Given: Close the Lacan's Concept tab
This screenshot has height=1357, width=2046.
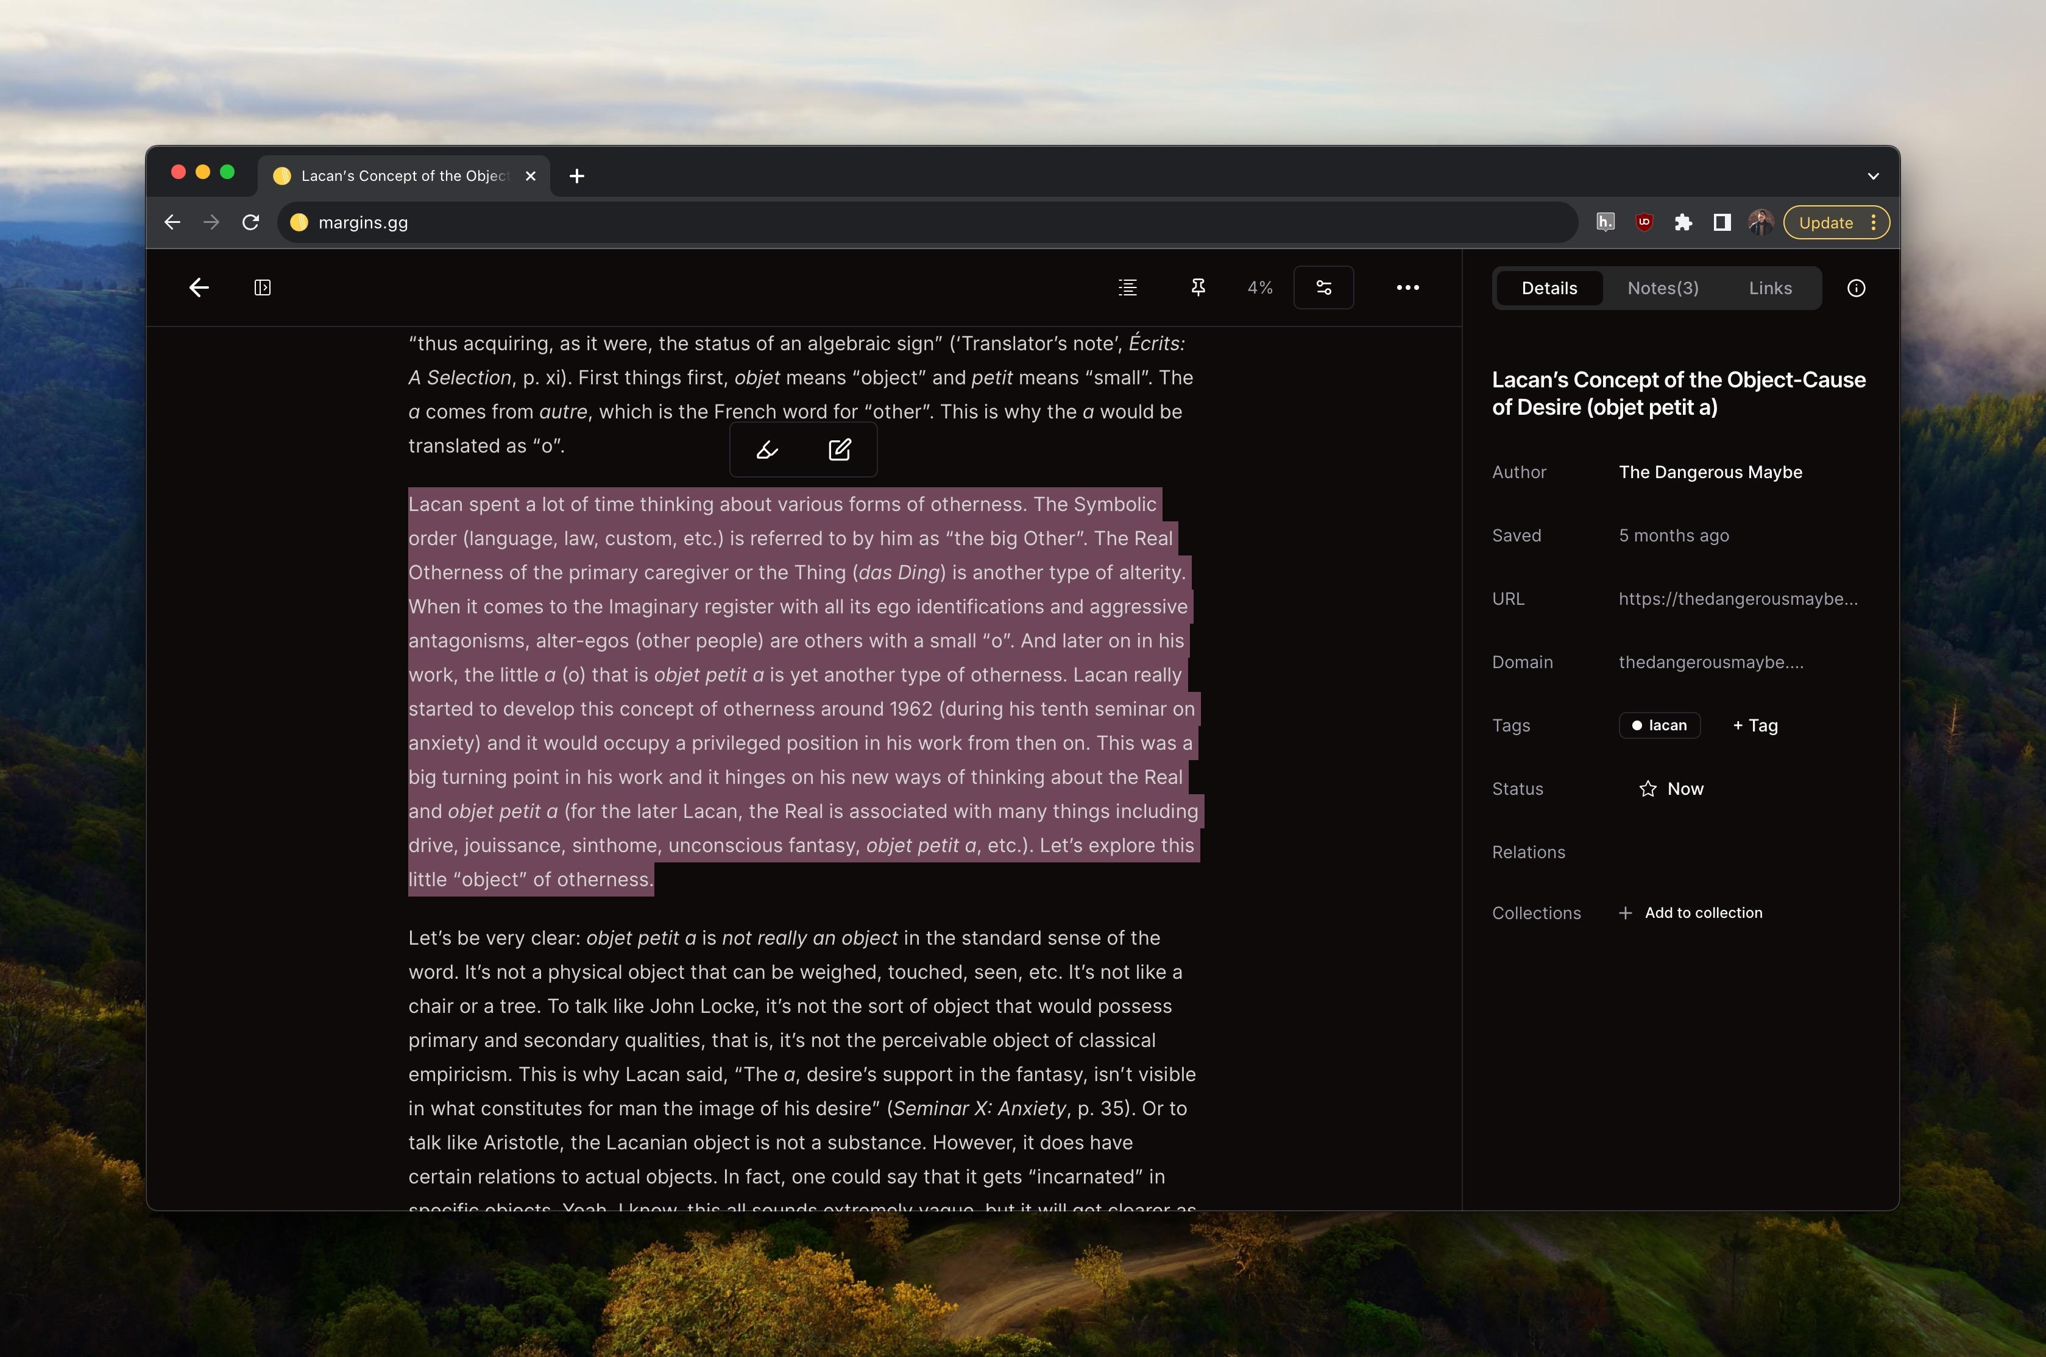Looking at the screenshot, I should pyautogui.click(x=531, y=175).
